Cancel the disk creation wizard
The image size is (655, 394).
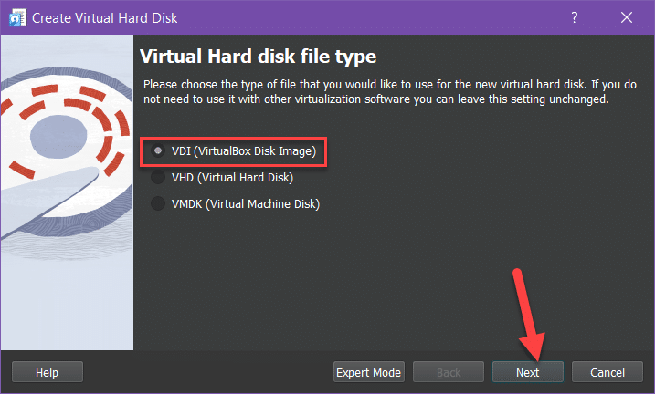[607, 372]
